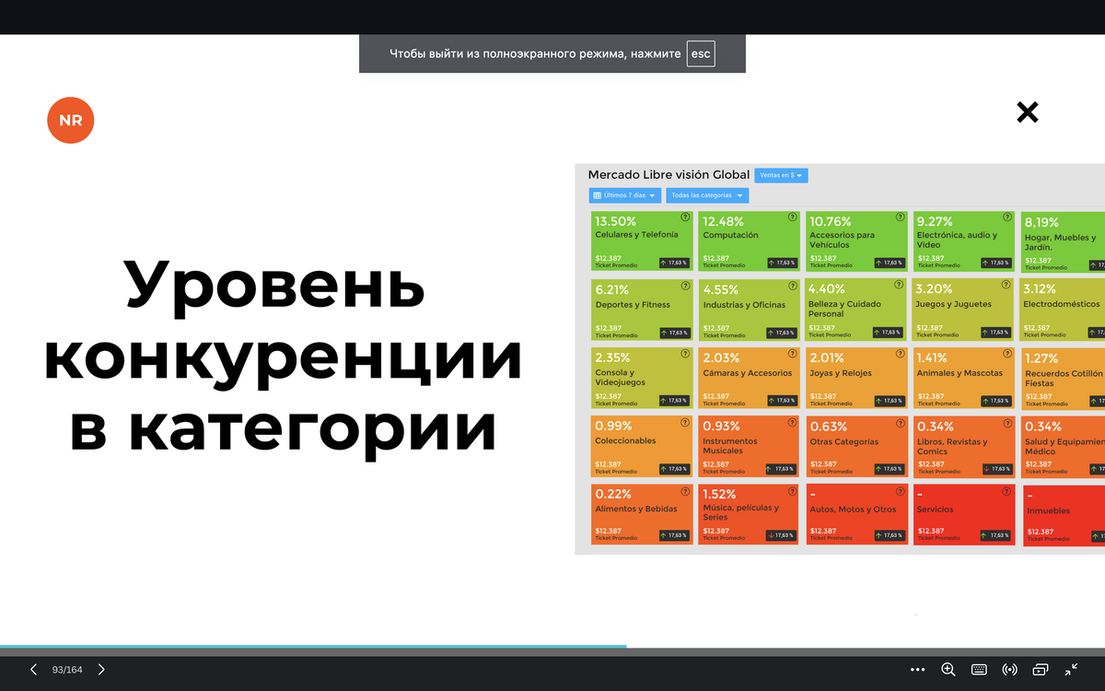The width and height of the screenshot is (1105, 691).
Task: Click the 17,63% trend badge on Computación
Action: pyautogui.click(x=781, y=263)
